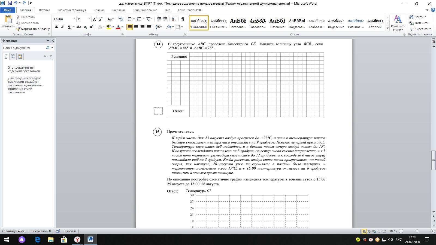
Task: Toggle bold formatting (Ж)
Action: 56,27
